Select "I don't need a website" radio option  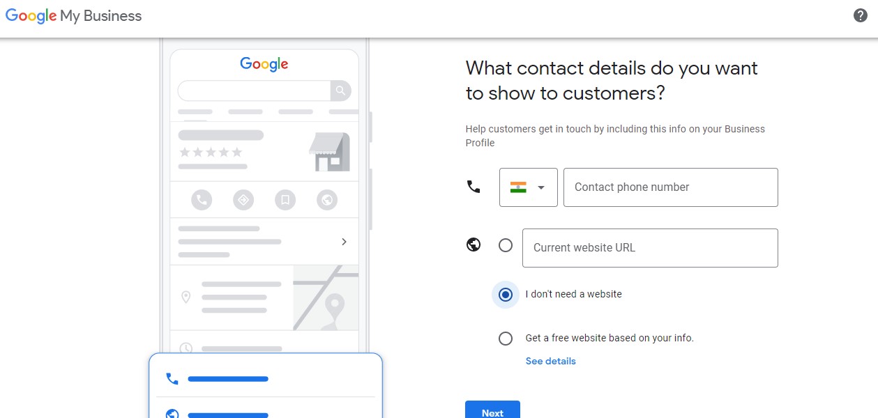[506, 295]
